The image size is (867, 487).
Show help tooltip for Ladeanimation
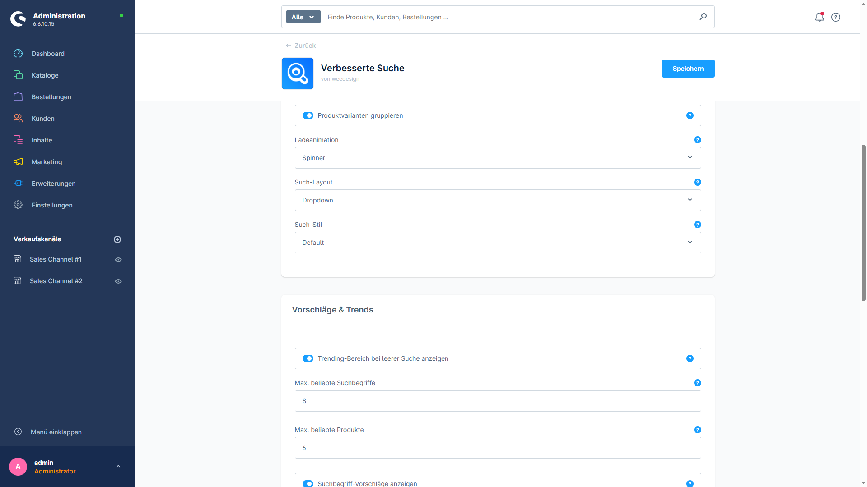click(697, 140)
